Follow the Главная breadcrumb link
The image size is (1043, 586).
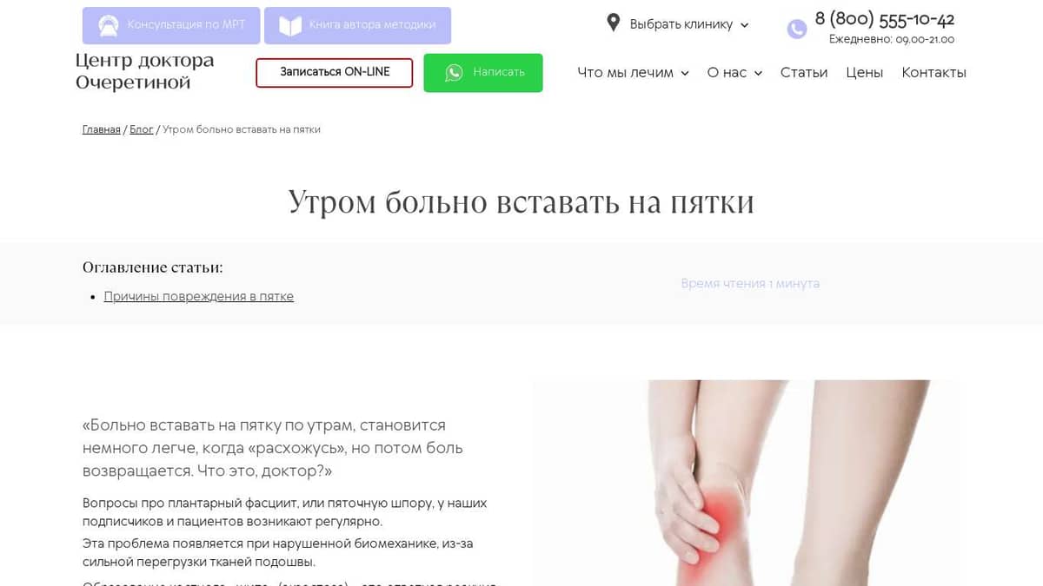[102, 129]
